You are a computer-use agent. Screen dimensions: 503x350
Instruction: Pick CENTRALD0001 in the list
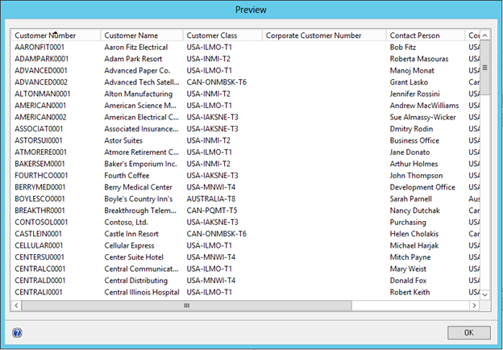pos(40,281)
